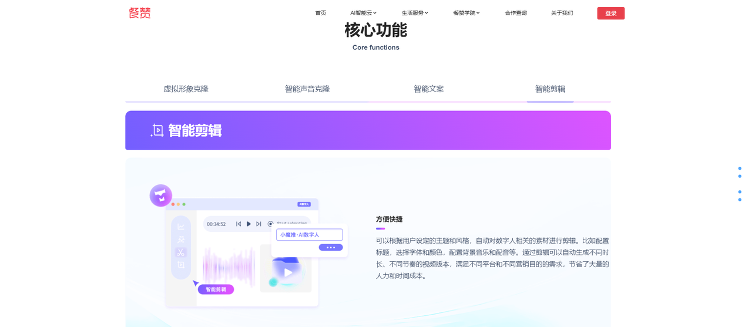
Task: Click the video folder play thumbnail
Action: [287, 272]
